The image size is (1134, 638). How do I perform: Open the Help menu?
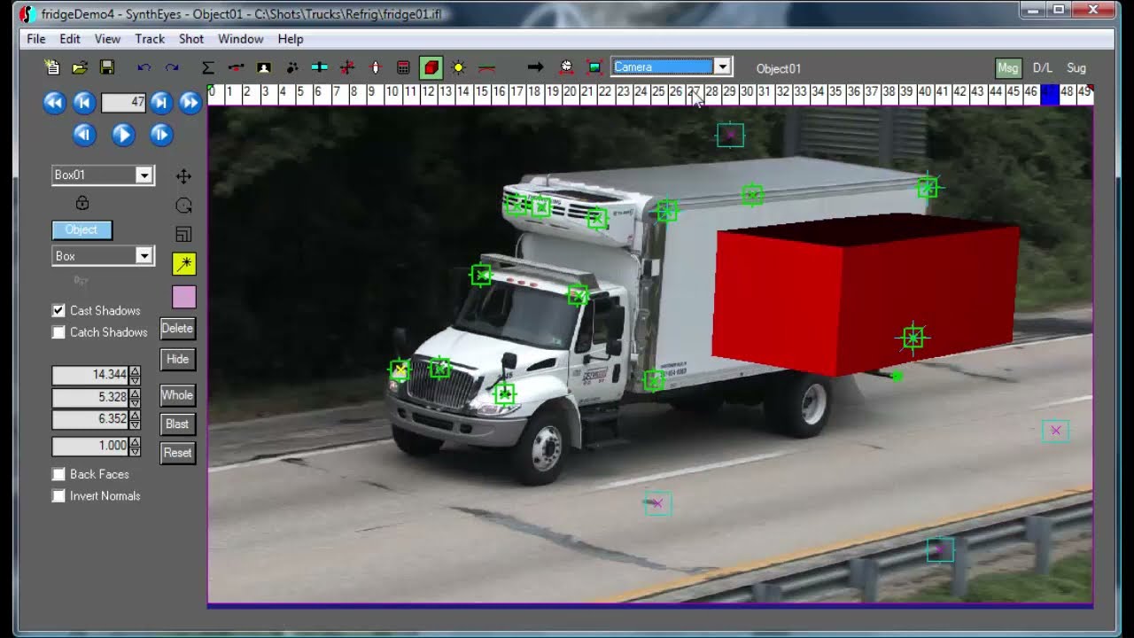[291, 39]
